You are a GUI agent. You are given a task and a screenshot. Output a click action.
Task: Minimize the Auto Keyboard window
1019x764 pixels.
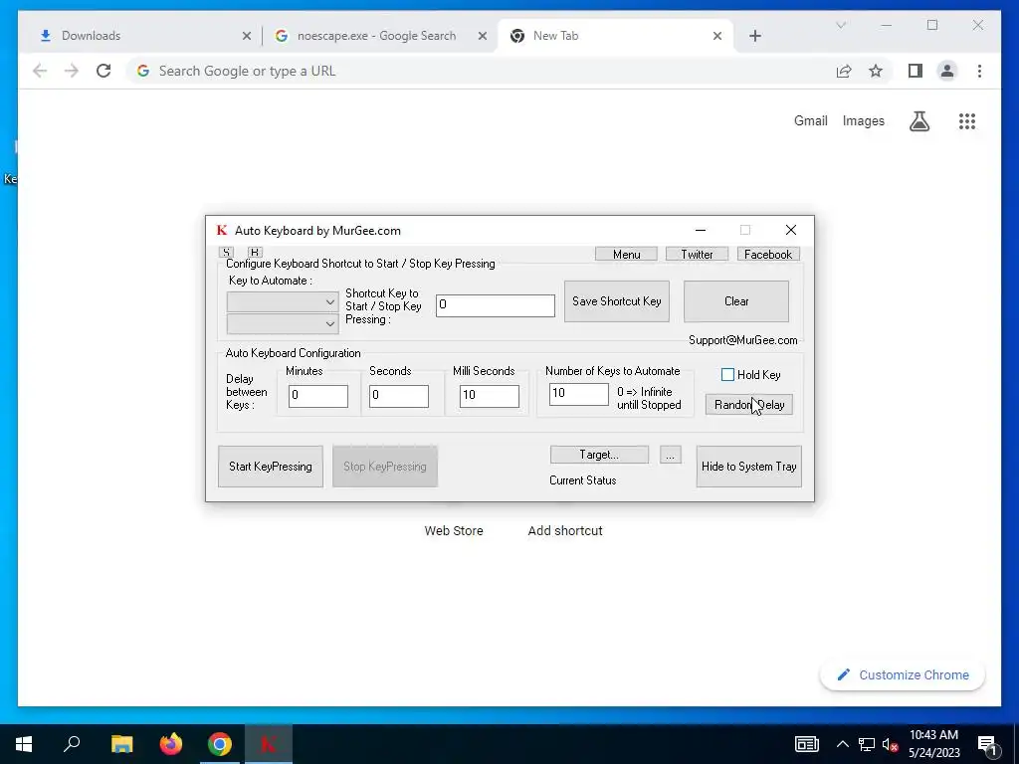pos(700,230)
